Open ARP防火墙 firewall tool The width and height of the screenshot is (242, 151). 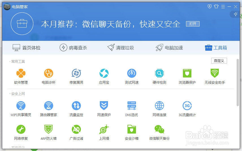[49, 132]
